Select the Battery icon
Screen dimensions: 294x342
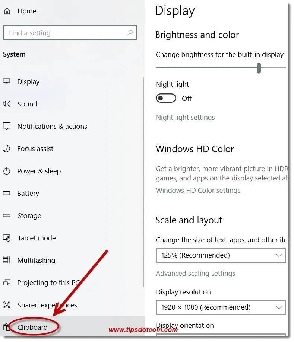click(x=7, y=193)
